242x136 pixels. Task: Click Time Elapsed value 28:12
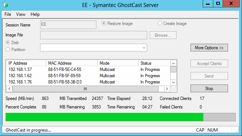(x=147, y=99)
